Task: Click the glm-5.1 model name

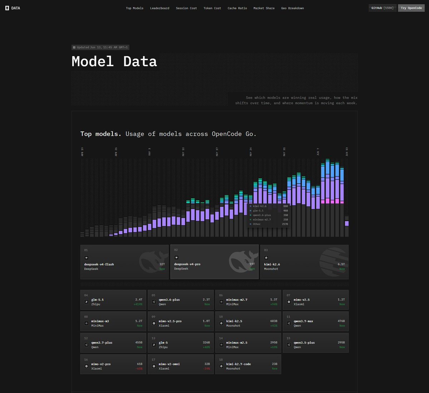Action: 97,300
